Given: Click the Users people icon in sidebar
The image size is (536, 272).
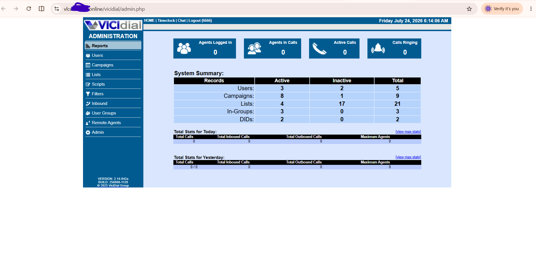Looking at the screenshot, I should [88, 55].
